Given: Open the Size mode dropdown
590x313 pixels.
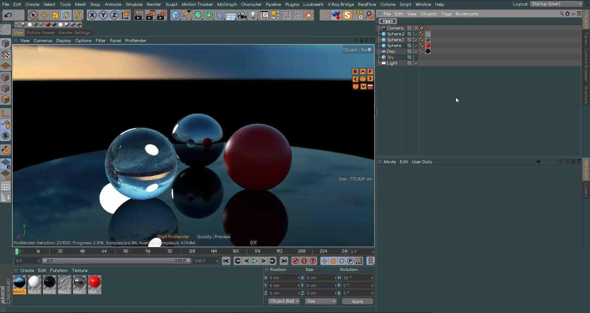Looking at the screenshot, I should coord(321,301).
